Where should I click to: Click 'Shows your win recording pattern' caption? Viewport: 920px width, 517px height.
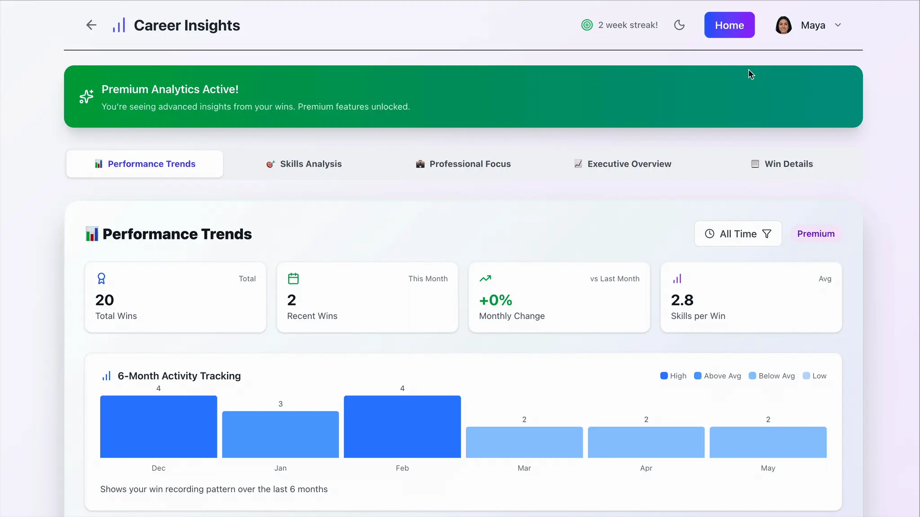coord(214,489)
